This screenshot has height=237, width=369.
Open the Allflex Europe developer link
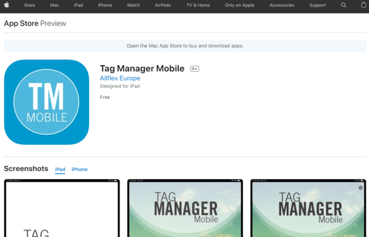[x=120, y=78]
